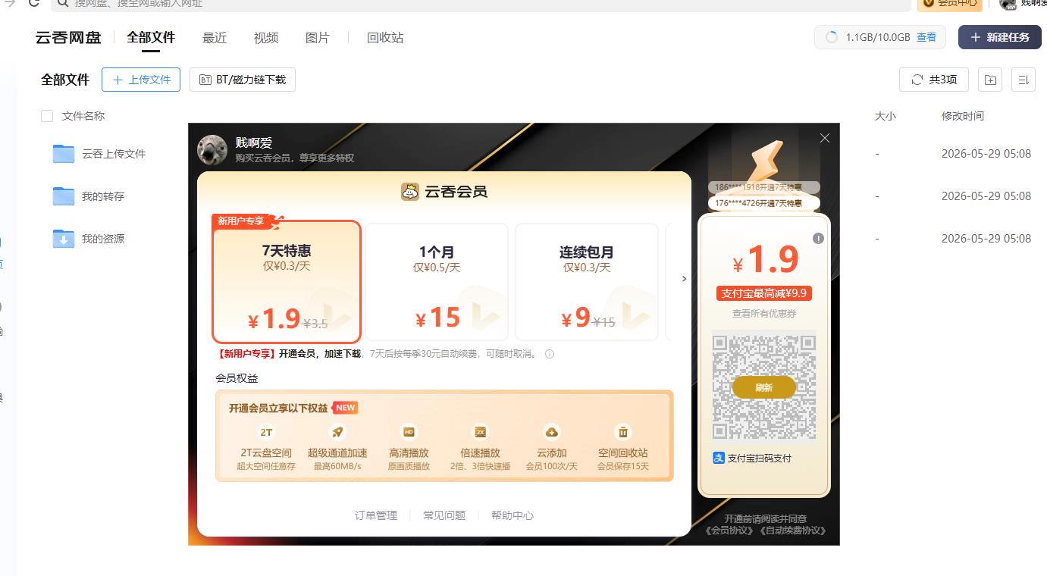Select the 7天特惠 membership plan

(287, 281)
